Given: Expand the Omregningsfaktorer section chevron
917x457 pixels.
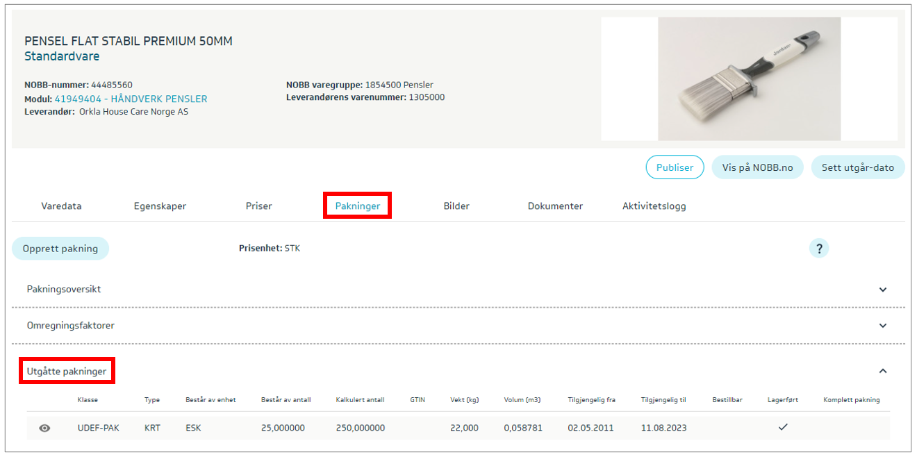Looking at the screenshot, I should click(883, 326).
